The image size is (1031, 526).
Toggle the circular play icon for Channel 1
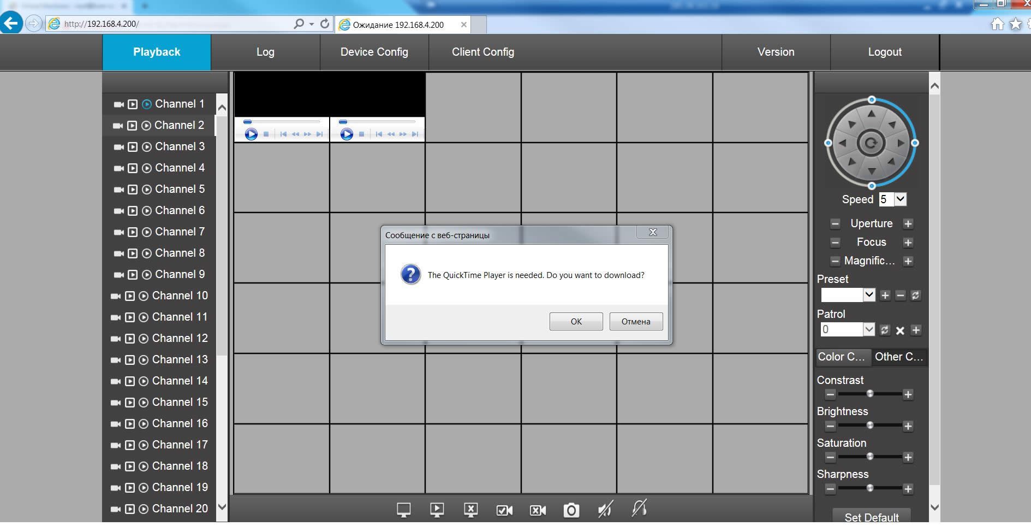(x=146, y=104)
